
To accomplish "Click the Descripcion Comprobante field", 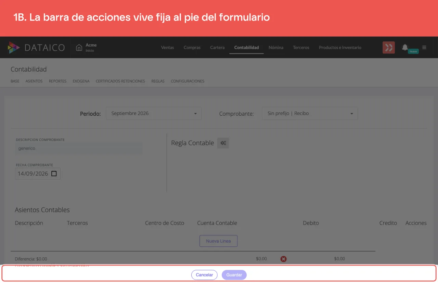I will coord(79,149).
